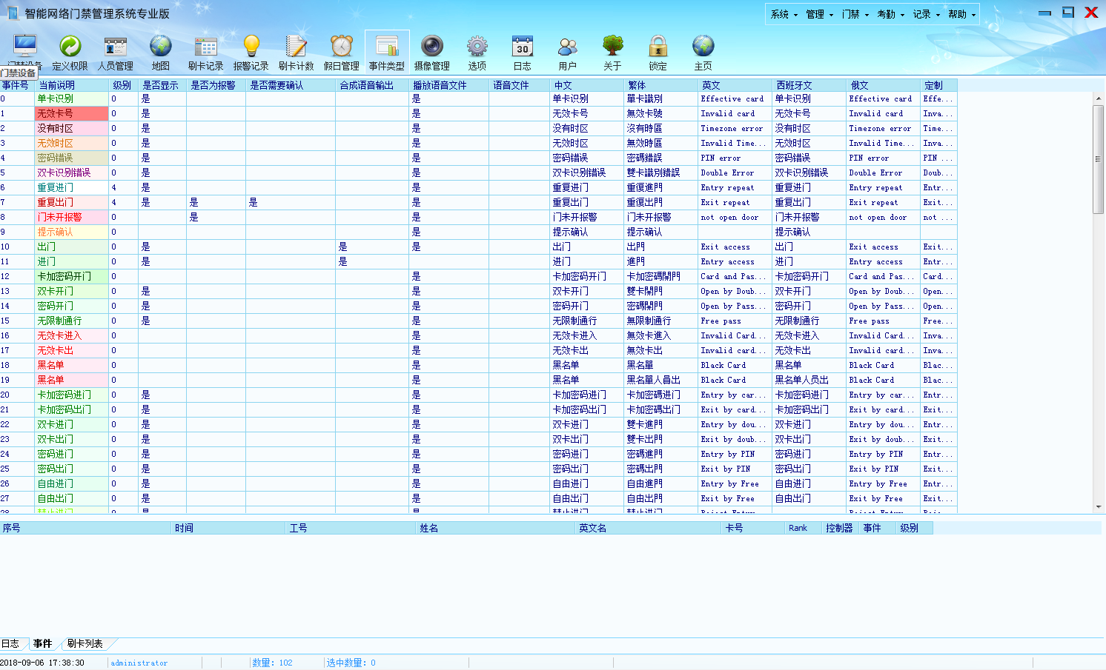Select the 无限制通行 current description cell
The width and height of the screenshot is (1106, 670).
click(x=72, y=321)
